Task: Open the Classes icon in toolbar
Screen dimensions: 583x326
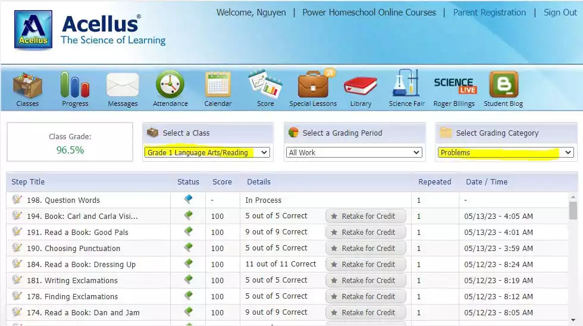Action: [27, 86]
